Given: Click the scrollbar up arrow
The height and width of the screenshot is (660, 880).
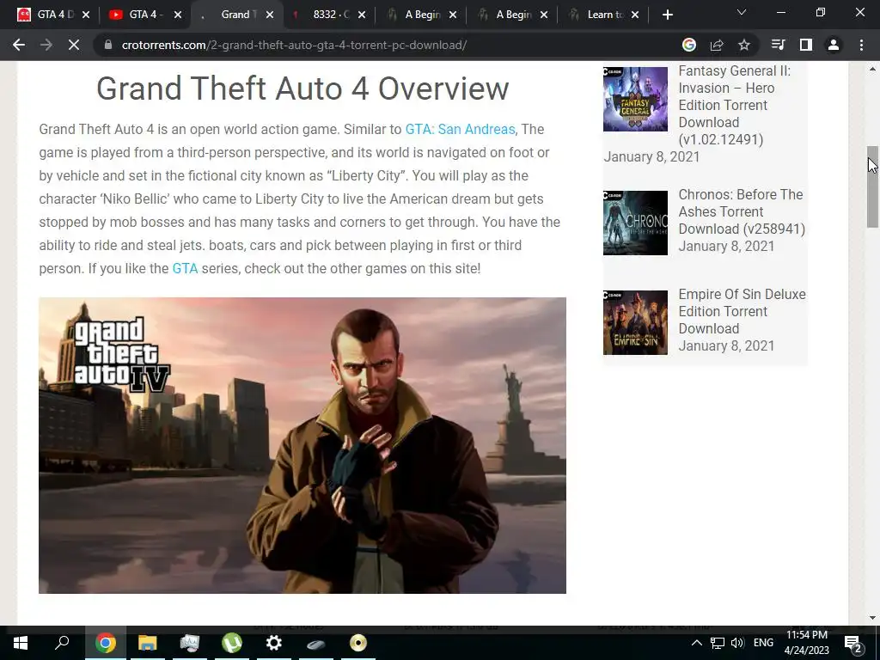Looking at the screenshot, I should tap(872, 69).
